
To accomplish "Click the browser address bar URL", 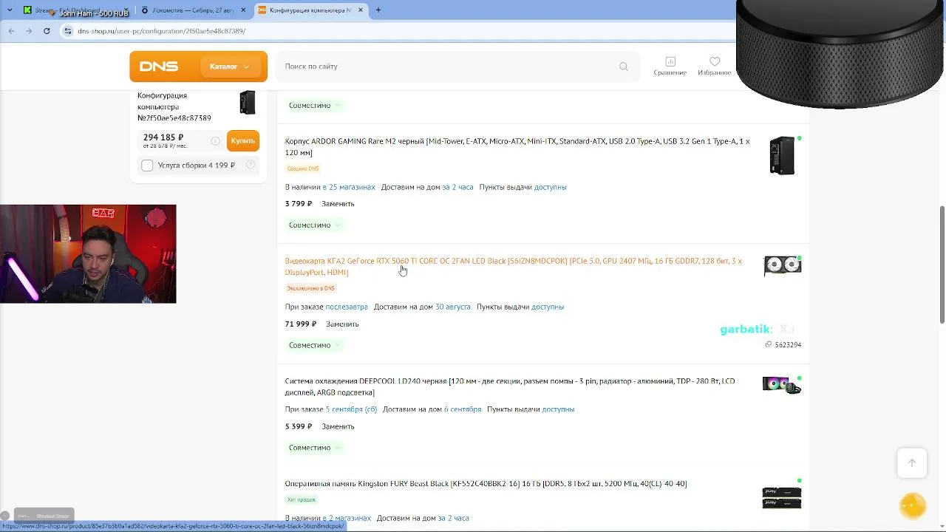I will 162,31.
